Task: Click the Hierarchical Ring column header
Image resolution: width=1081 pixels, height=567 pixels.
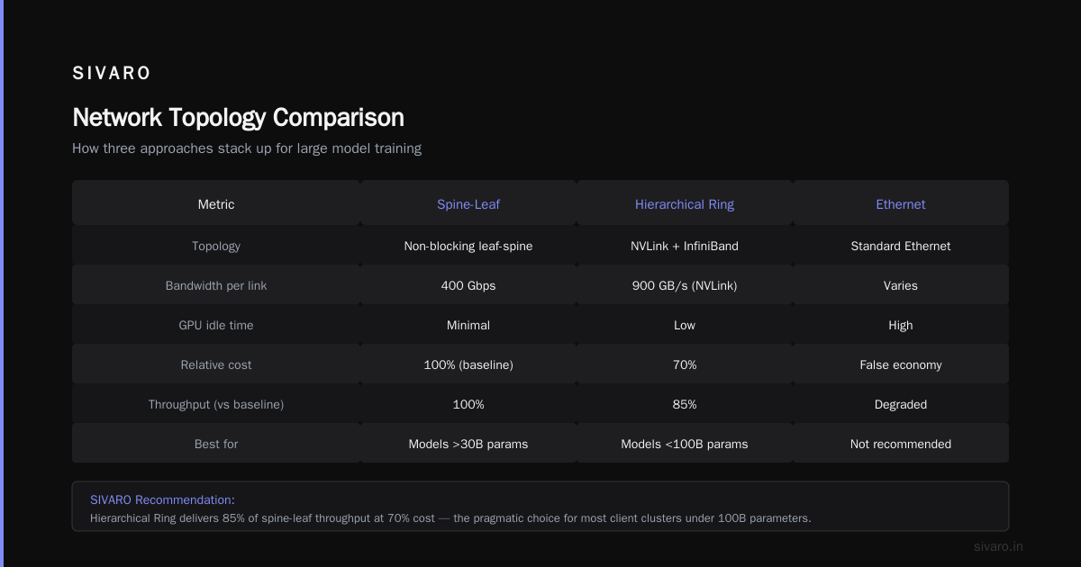Action: (685, 204)
